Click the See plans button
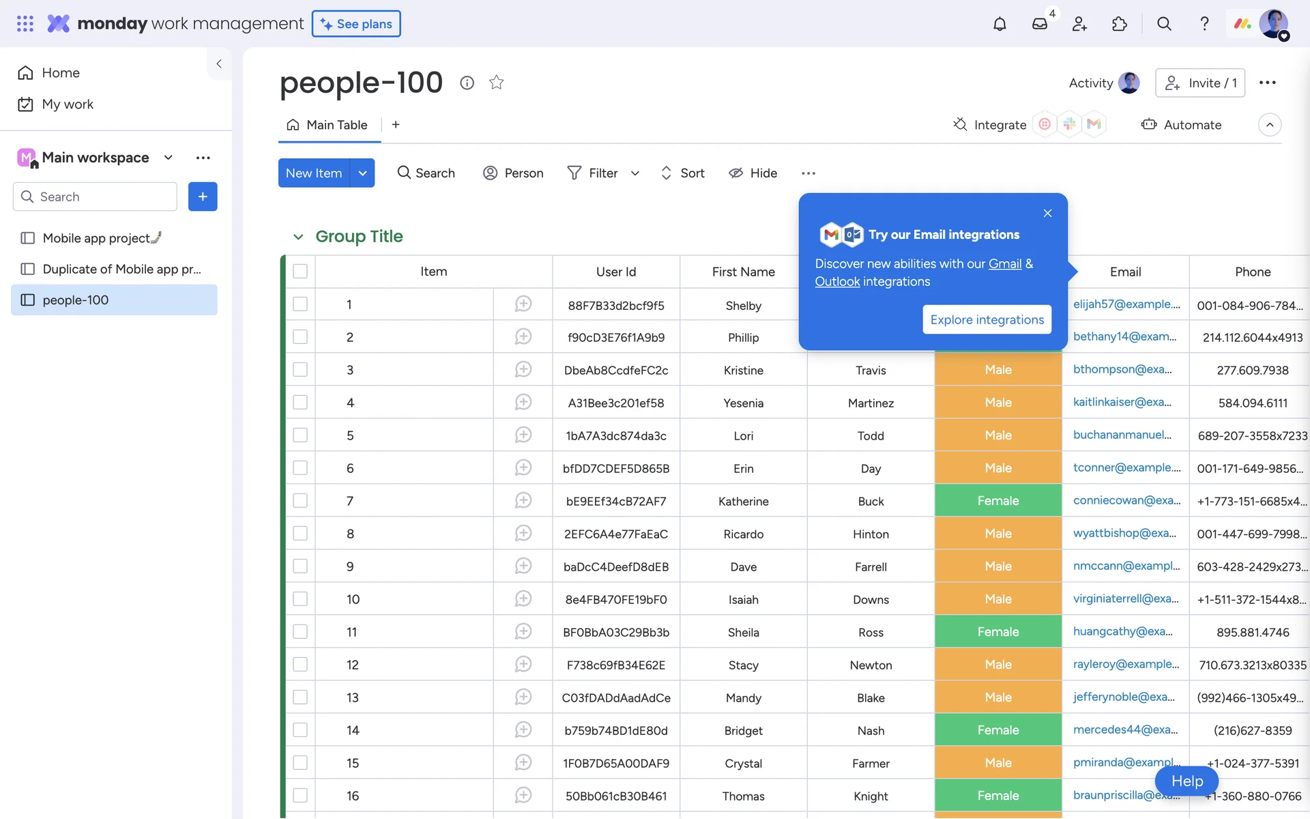This screenshot has height=819, width=1310. (x=356, y=24)
